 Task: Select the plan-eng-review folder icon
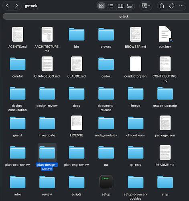tap(77, 152)
